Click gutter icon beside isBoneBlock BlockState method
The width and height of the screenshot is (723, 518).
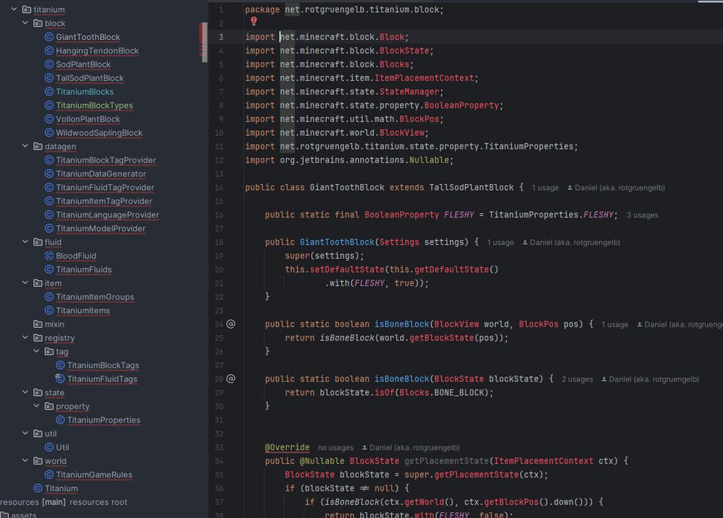click(x=231, y=379)
